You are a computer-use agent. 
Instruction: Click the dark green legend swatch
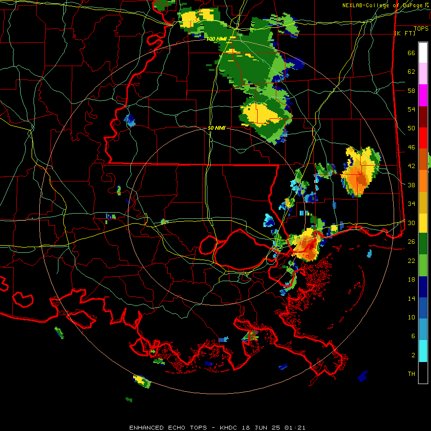click(423, 244)
